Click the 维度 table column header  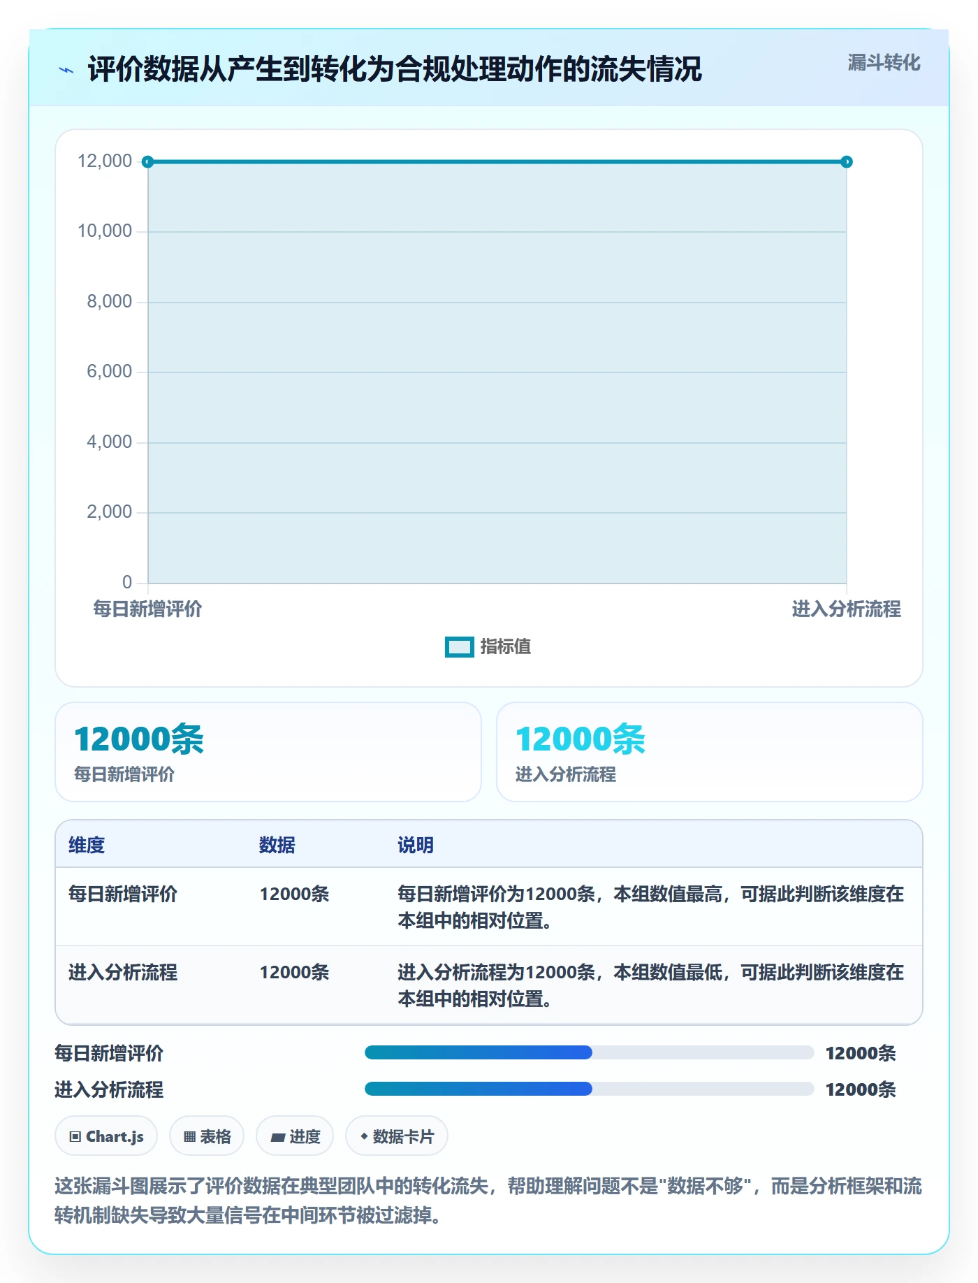point(87,846)
